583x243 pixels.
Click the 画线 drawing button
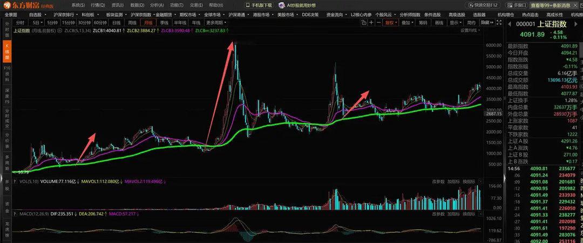pyautogui.click(x=439, y=23)
